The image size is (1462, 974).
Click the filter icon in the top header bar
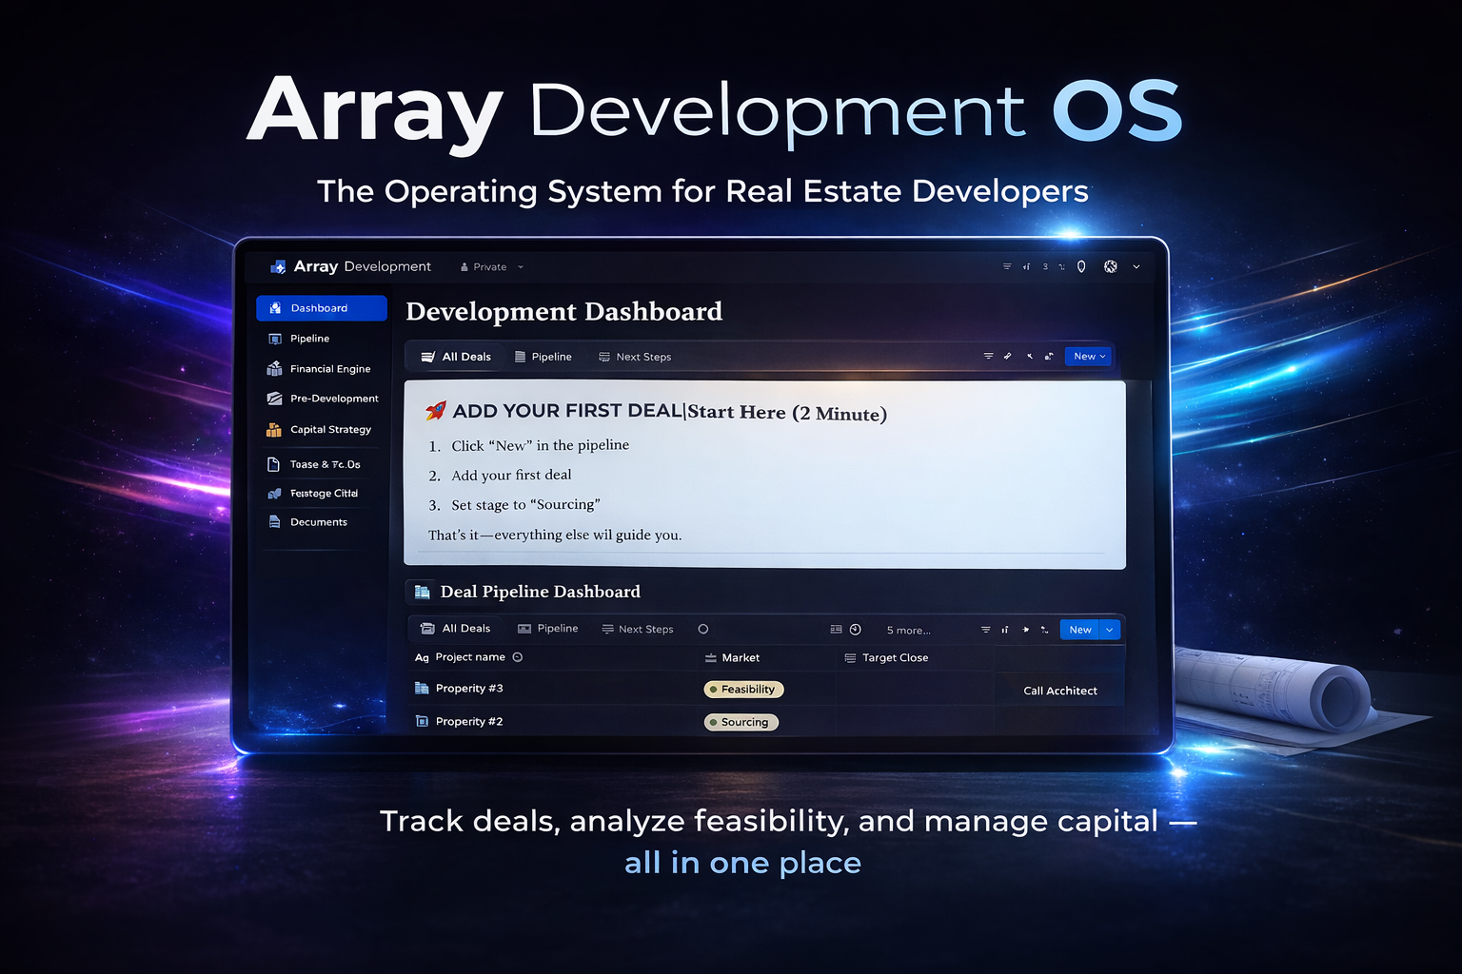pos(1007,267)
